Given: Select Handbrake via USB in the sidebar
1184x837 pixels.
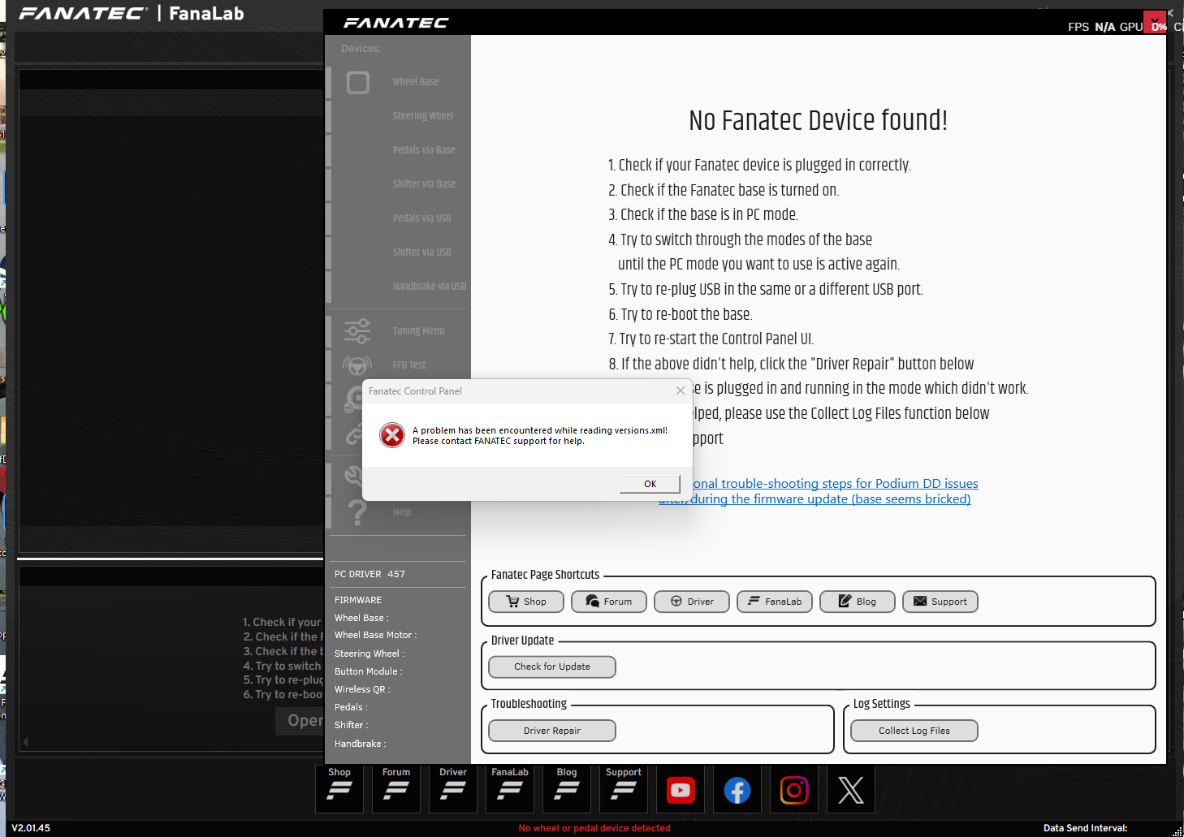Looking at the screenshot, I should point(429,287).
